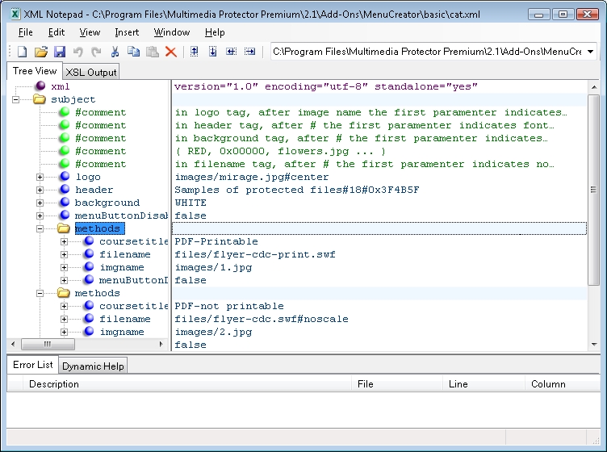This screenshot has height=452, width=607.
Task: Expand the logo tree node
Action: 40,177
